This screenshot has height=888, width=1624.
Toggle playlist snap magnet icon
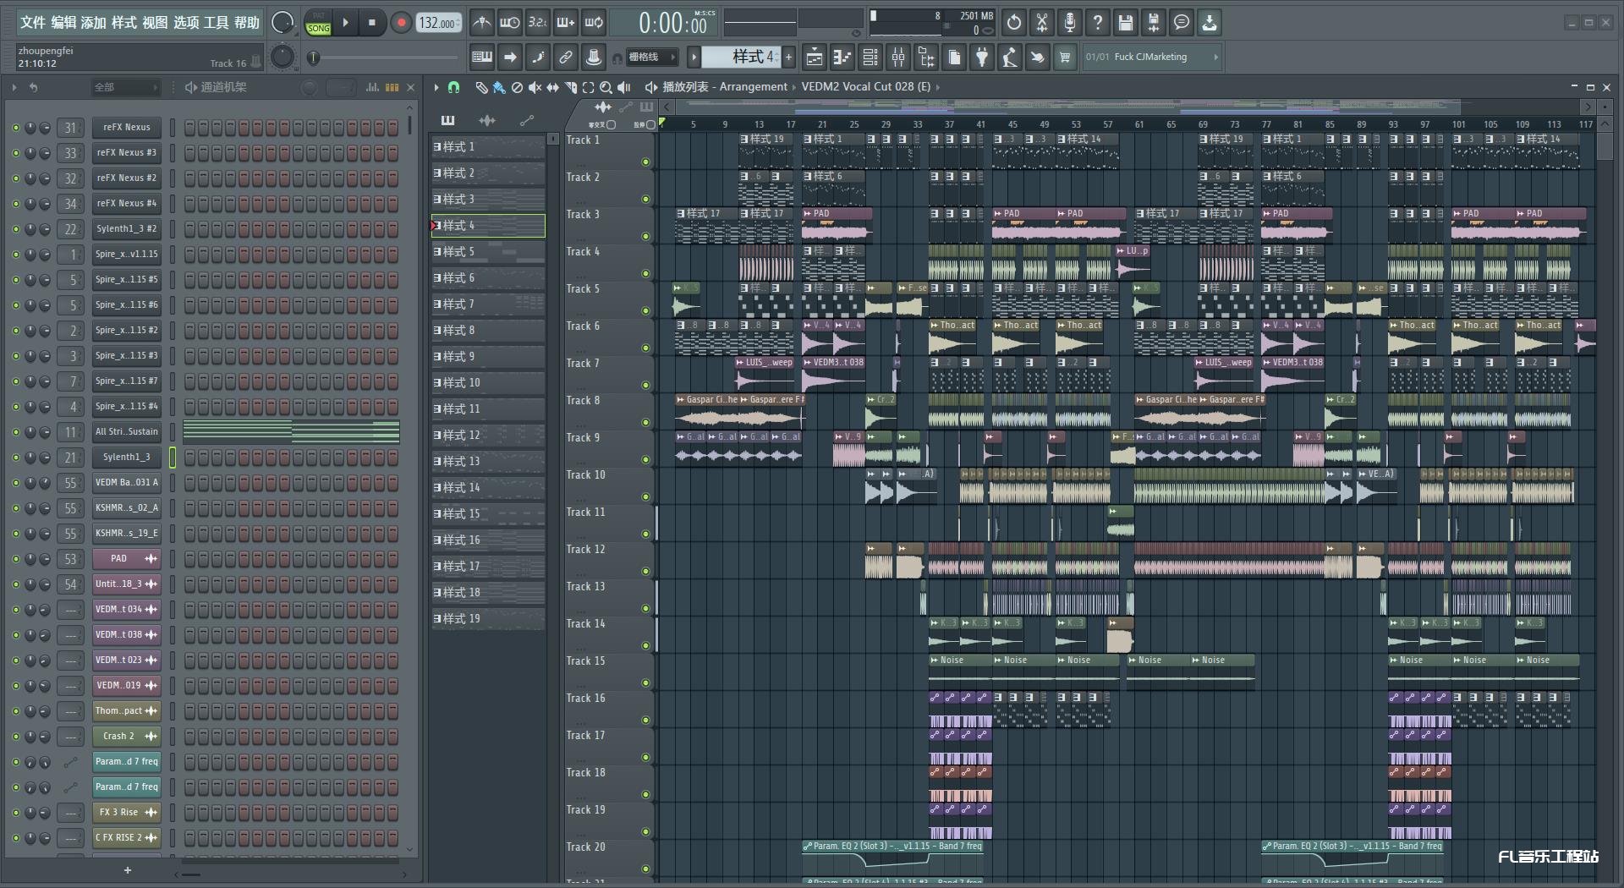(x=453, y=87)
